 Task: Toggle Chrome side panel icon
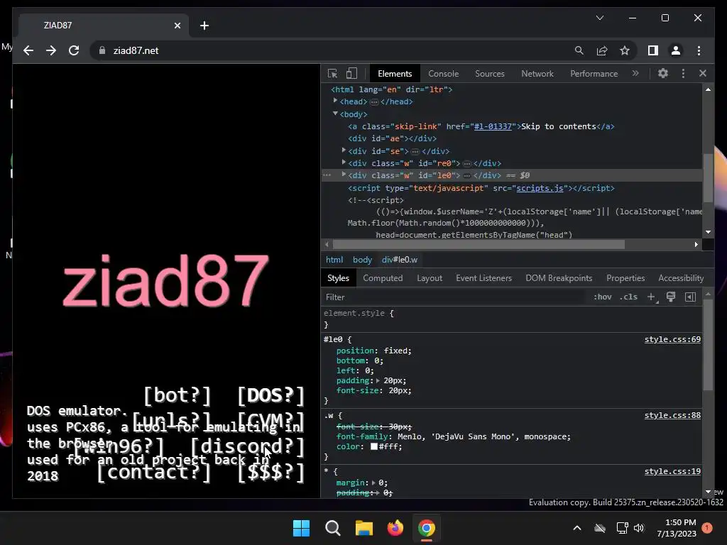tap(653, 50)
